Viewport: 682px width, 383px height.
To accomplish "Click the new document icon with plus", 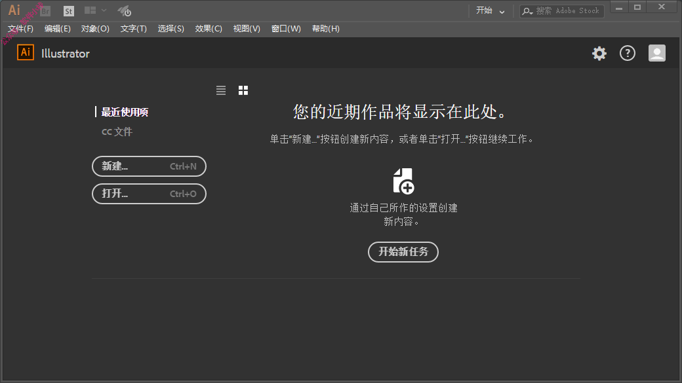I will (x=403, y=181).
